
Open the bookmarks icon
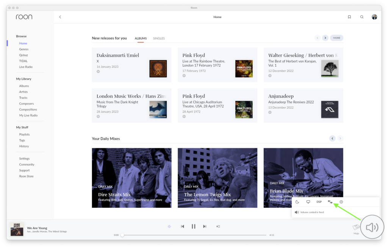pos(349,17)
